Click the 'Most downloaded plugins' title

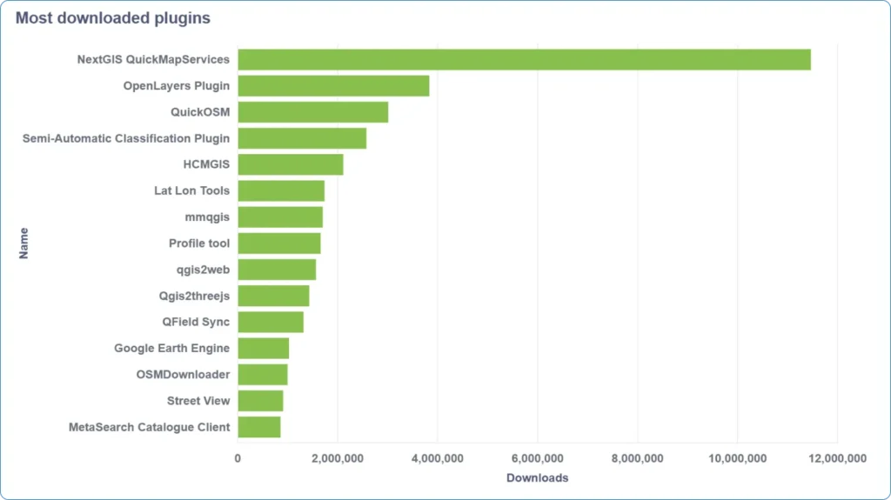[112, 18]
